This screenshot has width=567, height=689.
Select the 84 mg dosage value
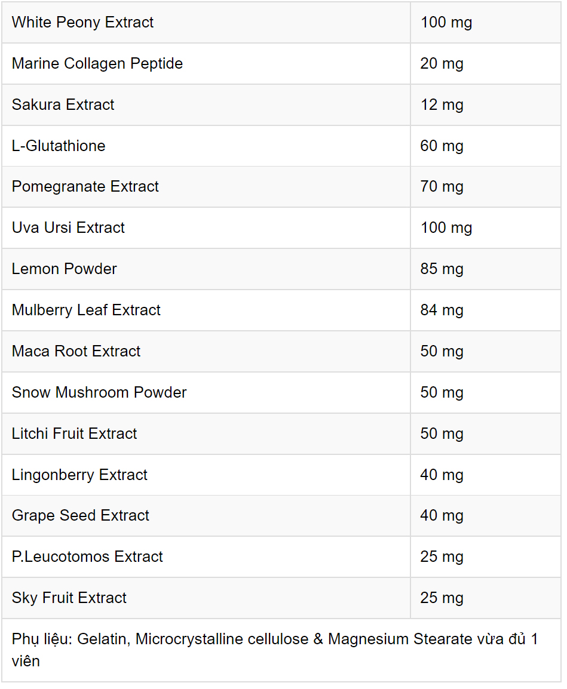(x=442, y=310)
